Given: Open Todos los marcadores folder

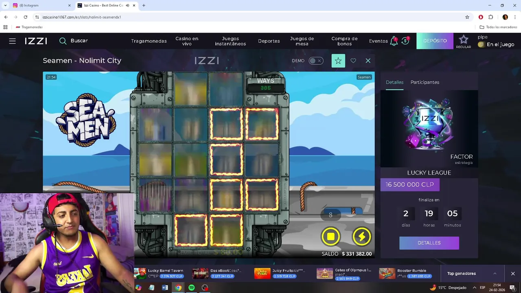Looking at the screenshot, I should (498, 27).
